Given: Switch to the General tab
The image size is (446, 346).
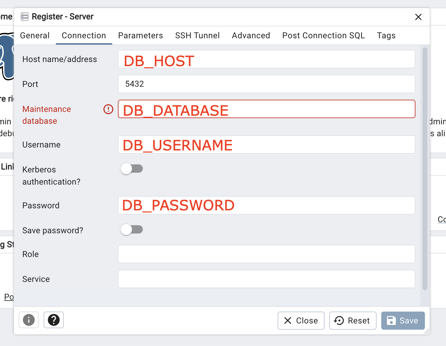Looking at the screenshot, I should tap(35, 36).
